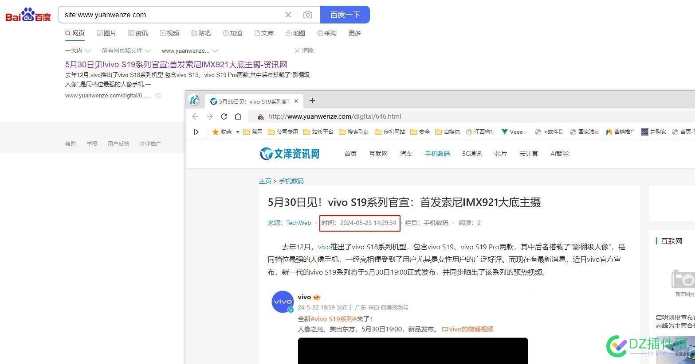The image size is (695, 364).
Task: Open the 搜索引擎 bookmark folder
Action: (x=354, y=132)
